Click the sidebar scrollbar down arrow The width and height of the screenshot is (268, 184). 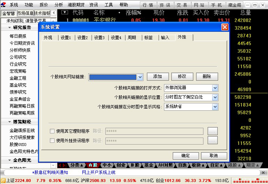[x=53, y=165]
